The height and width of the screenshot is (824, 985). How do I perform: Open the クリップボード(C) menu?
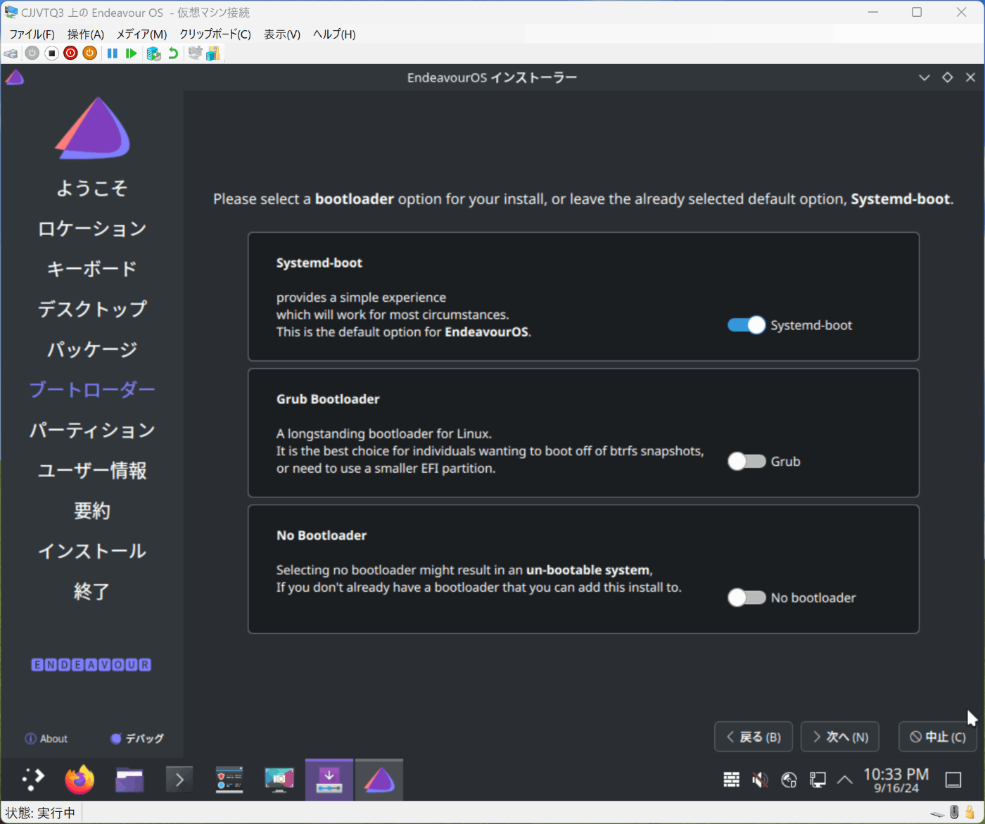pyautogui.click(x=215, y=34)
